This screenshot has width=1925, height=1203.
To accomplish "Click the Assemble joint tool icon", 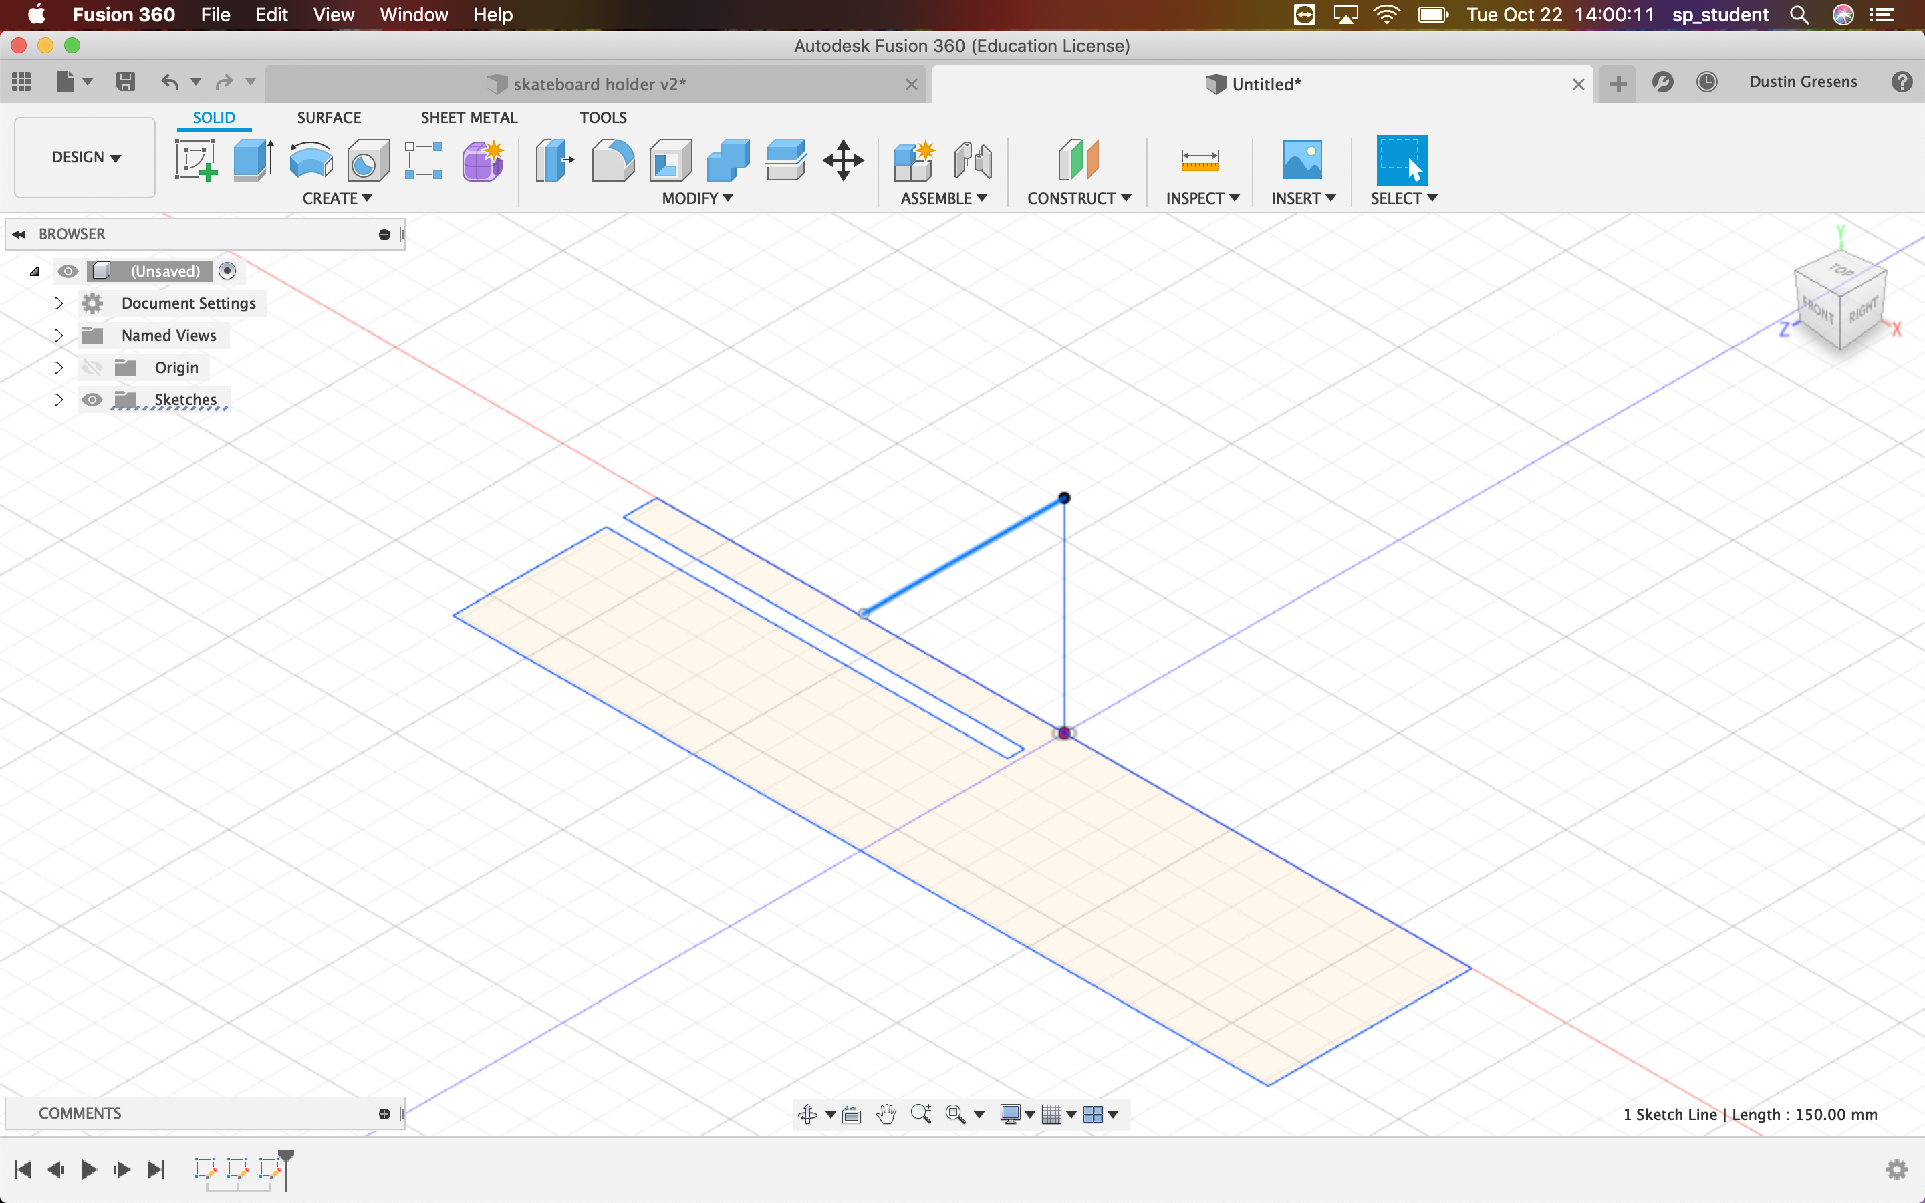I will (x=971, y=159).
